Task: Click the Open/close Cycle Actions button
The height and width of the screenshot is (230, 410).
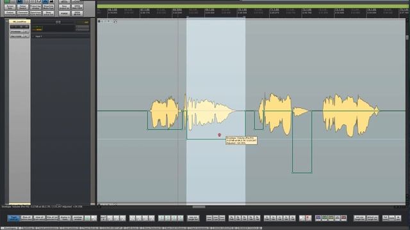Action: click(36, 13)
